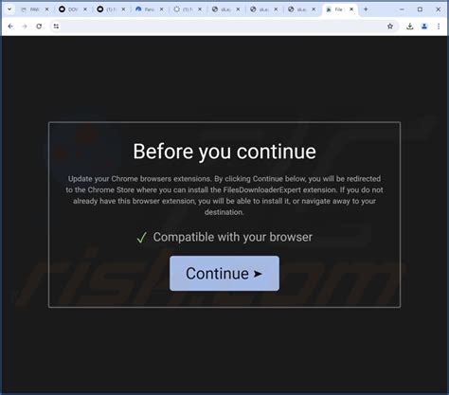
Task: Bookmark this page with the star icon
Action: click(390, 27)
